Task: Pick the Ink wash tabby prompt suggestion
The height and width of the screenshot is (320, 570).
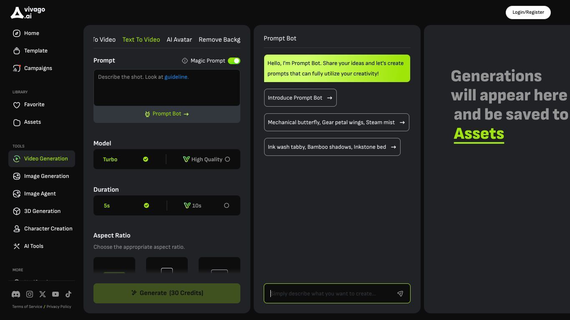Action: pos(332,147)
